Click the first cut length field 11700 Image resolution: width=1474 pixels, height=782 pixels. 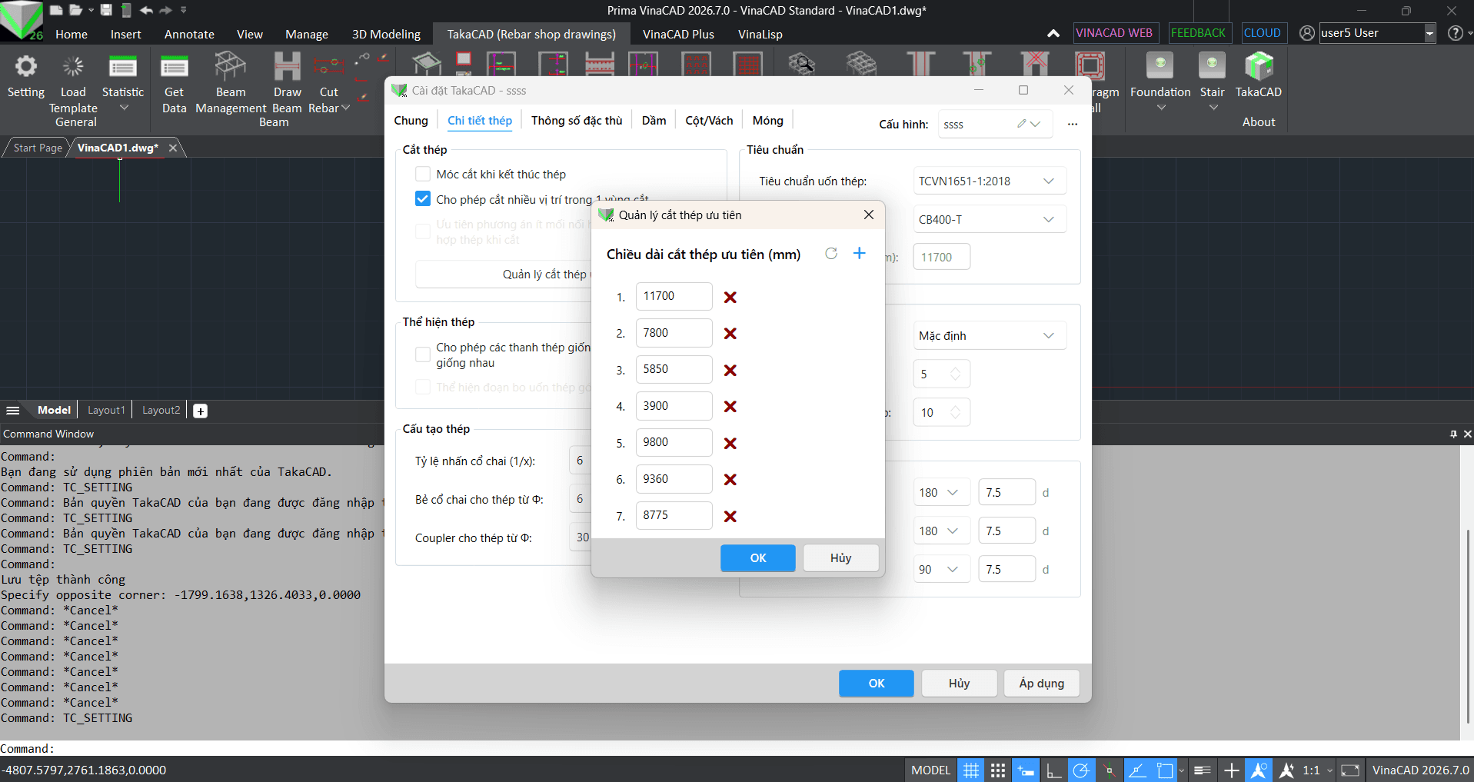tap(674, 297)
